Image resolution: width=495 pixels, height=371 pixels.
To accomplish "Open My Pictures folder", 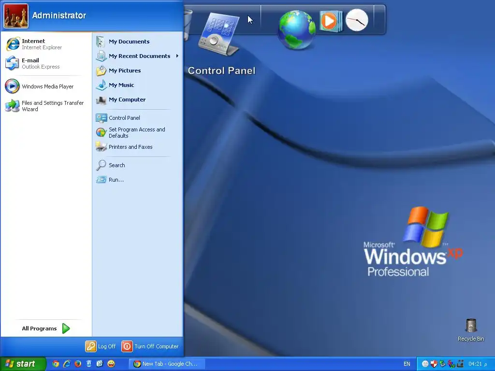I will [137, 71].
